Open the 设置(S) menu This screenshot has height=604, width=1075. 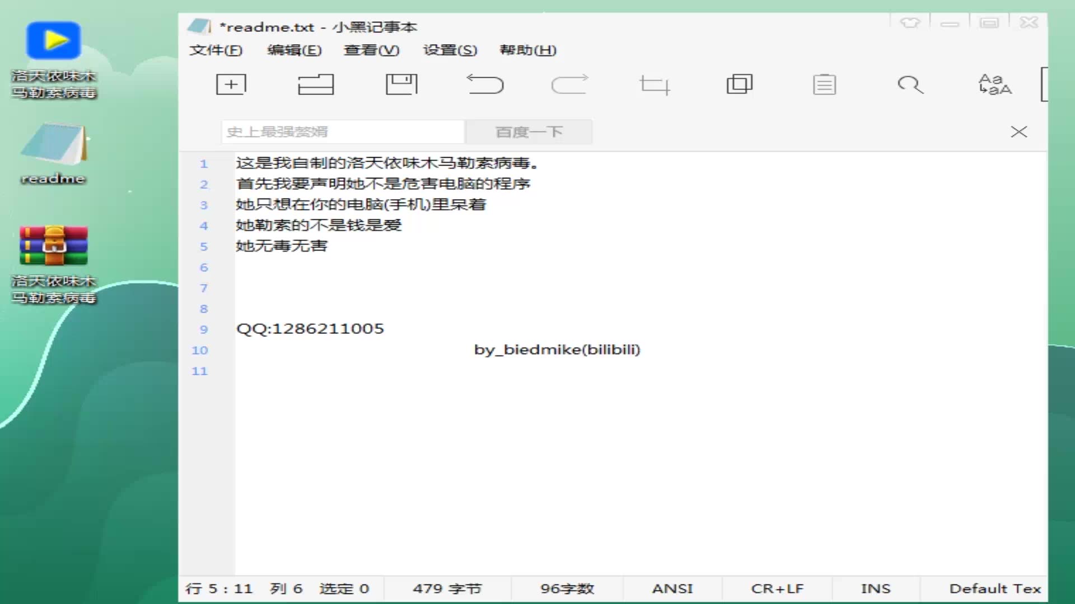[450, 50]
